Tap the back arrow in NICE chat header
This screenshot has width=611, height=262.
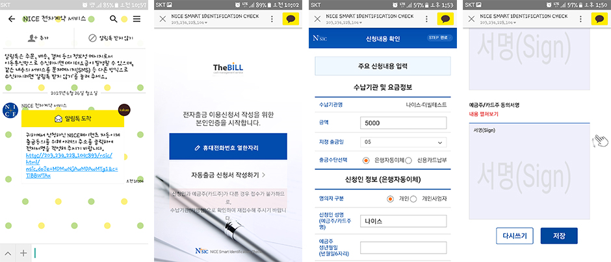coord(12,19)
